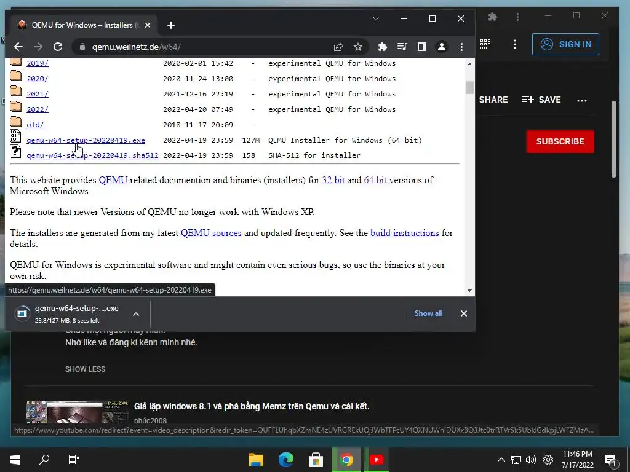The image size is (630, 472).
Task: Open YouTube apps grid icon
Action: point(485,44)
